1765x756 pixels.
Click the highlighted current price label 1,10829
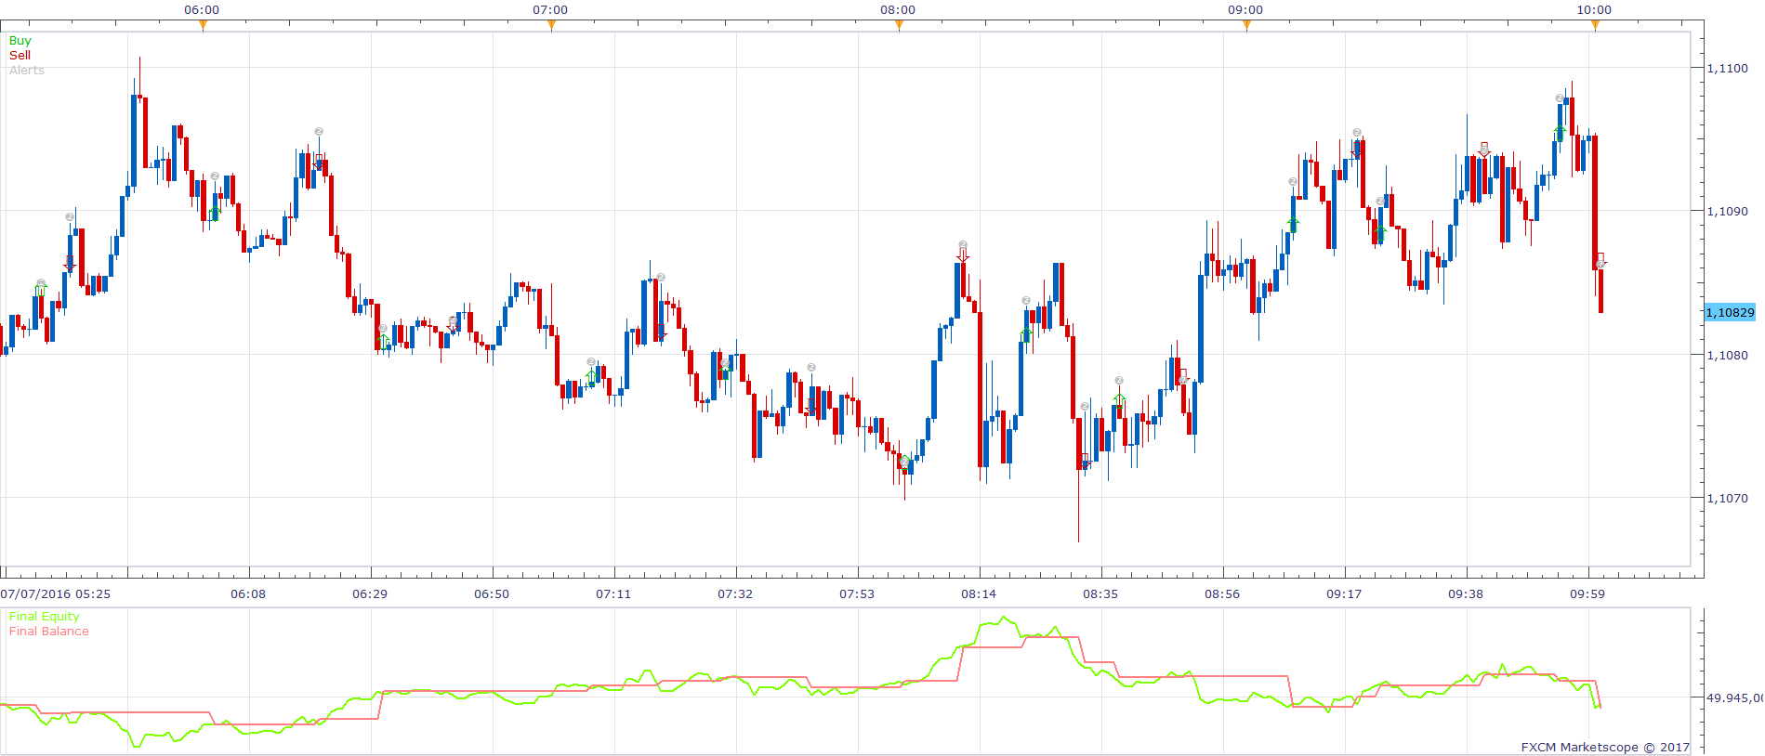pos(1730,313)
